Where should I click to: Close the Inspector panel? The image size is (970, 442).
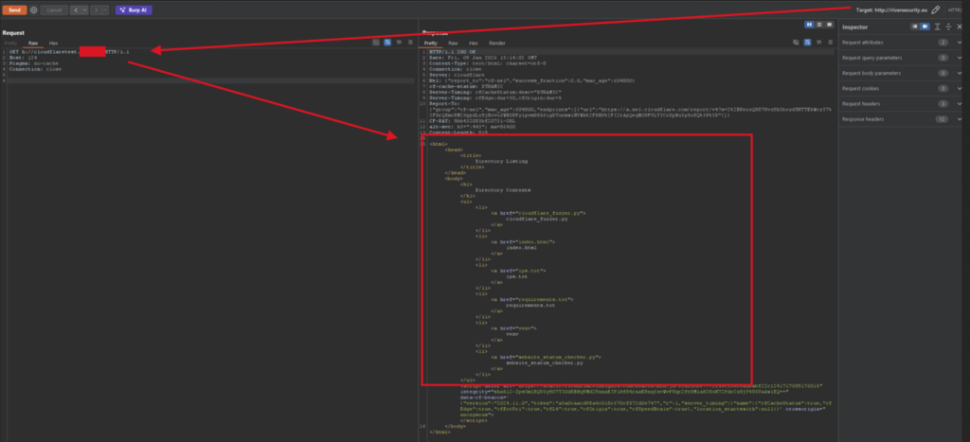(x=961, y=27)
